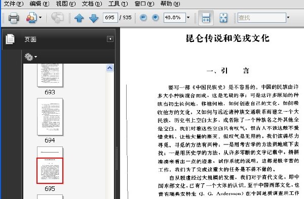Image resolution: width=304 pixels, height=199 pixels.
Task: Zoom in with the plus button
Action: (x=155, y=18)
